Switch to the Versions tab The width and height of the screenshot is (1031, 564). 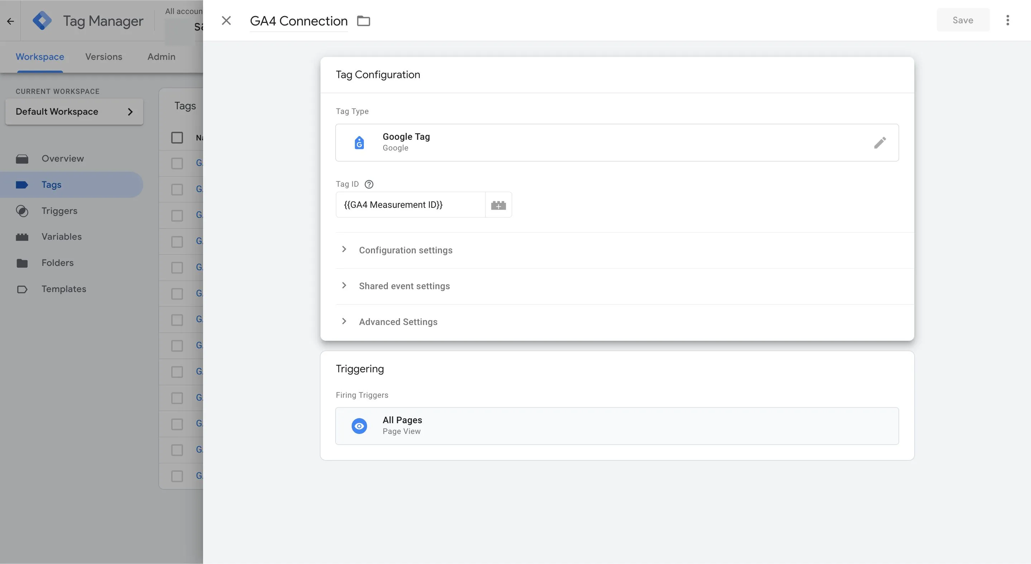tap(103, 57)
